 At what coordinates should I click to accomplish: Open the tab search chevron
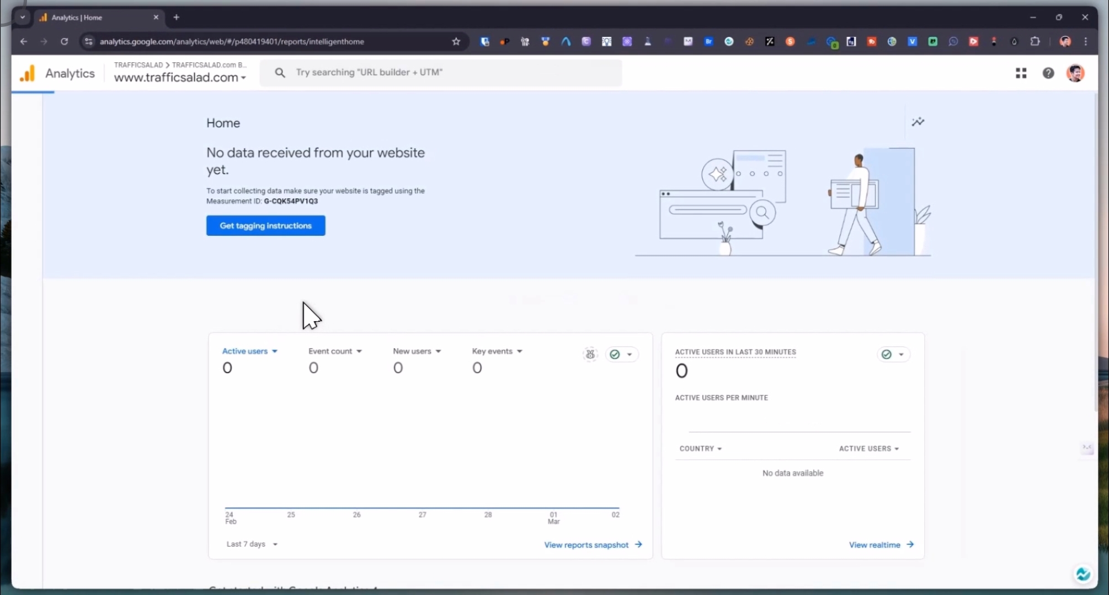[23, 17]
